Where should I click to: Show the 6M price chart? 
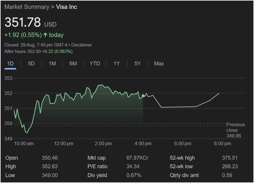point(73,64)
